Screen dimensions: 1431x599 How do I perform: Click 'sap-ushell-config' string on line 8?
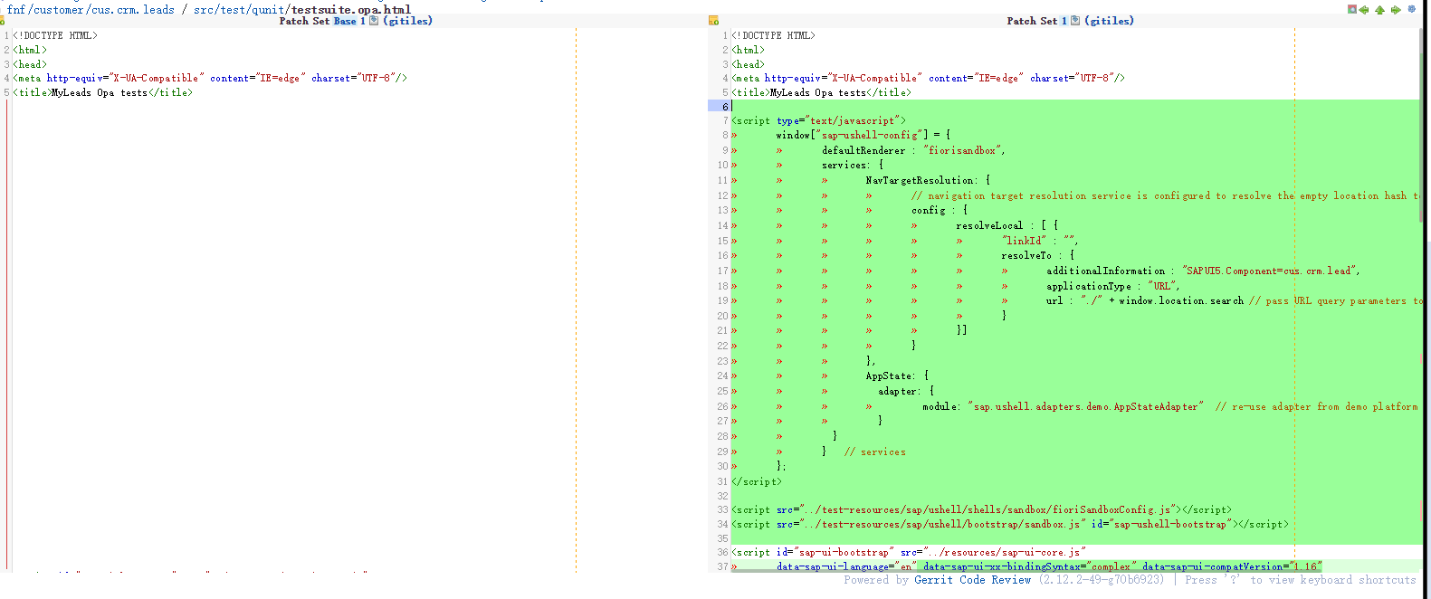869,135
